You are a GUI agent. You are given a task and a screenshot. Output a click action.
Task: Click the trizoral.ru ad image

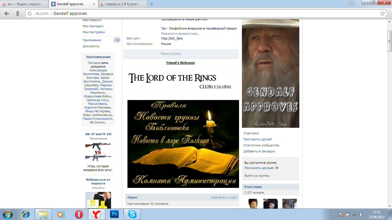98,200
